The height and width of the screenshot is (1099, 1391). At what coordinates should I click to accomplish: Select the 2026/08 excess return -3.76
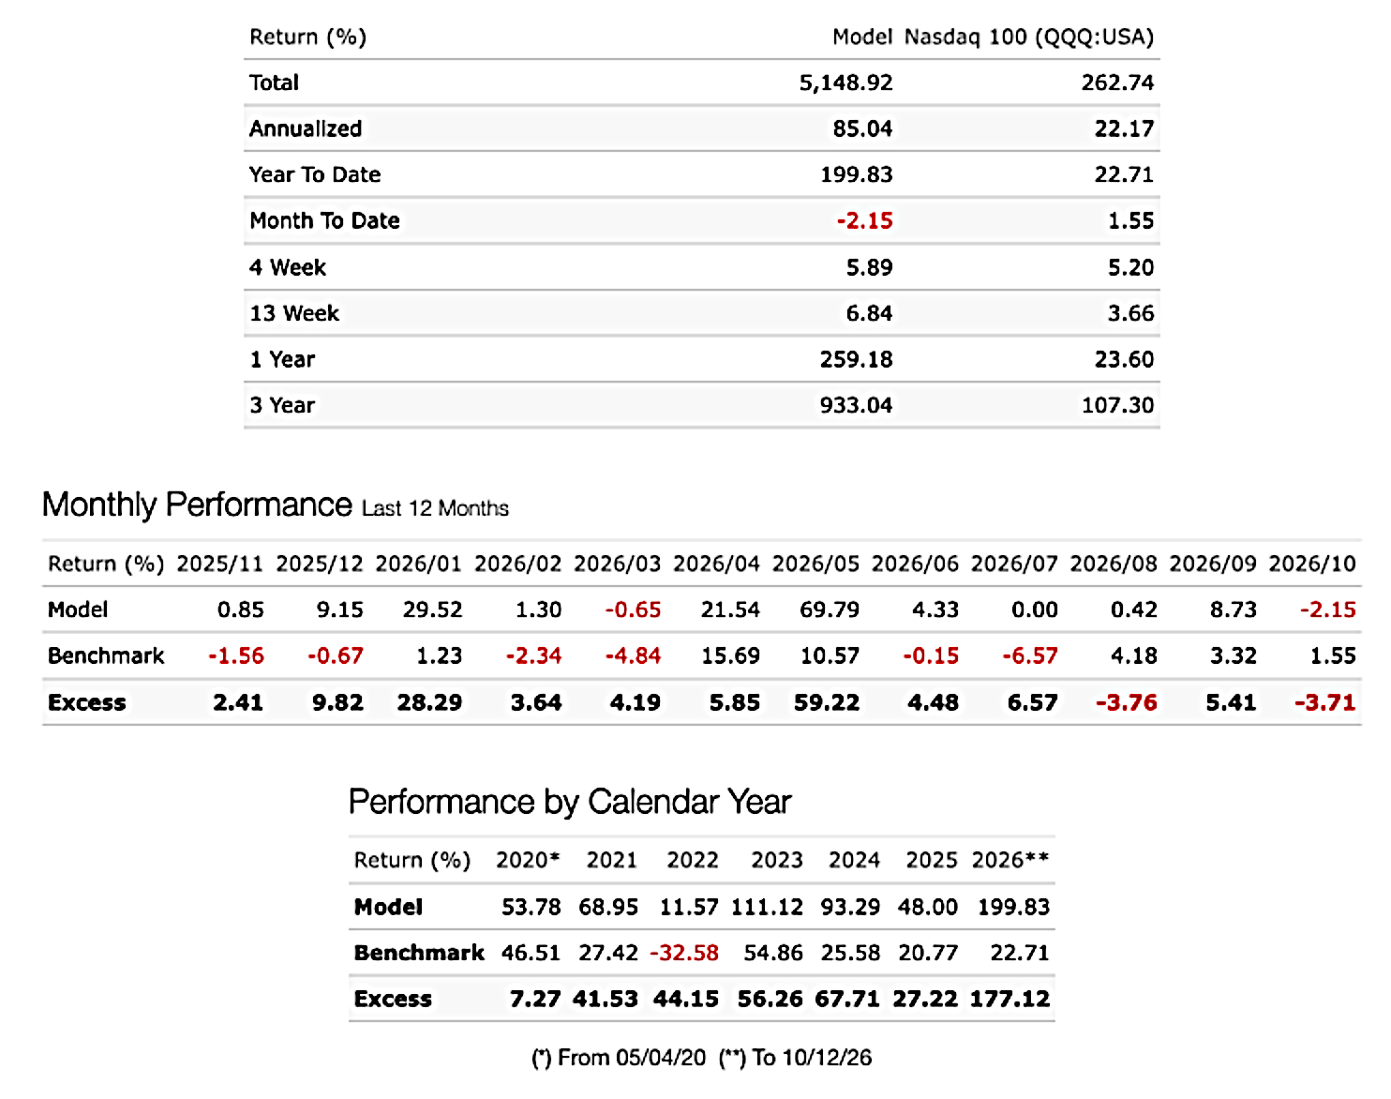[1127, 702]
